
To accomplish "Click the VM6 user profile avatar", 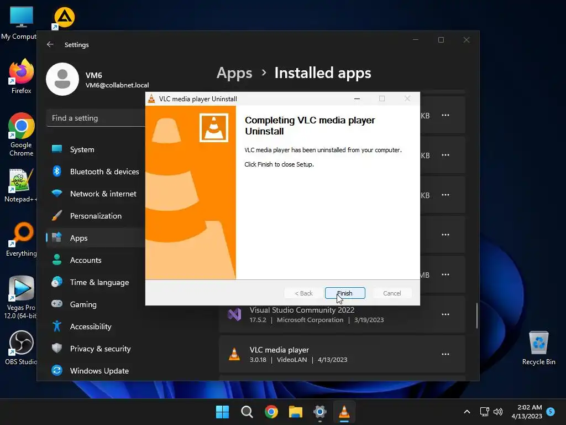I will (x=62, y=79).
